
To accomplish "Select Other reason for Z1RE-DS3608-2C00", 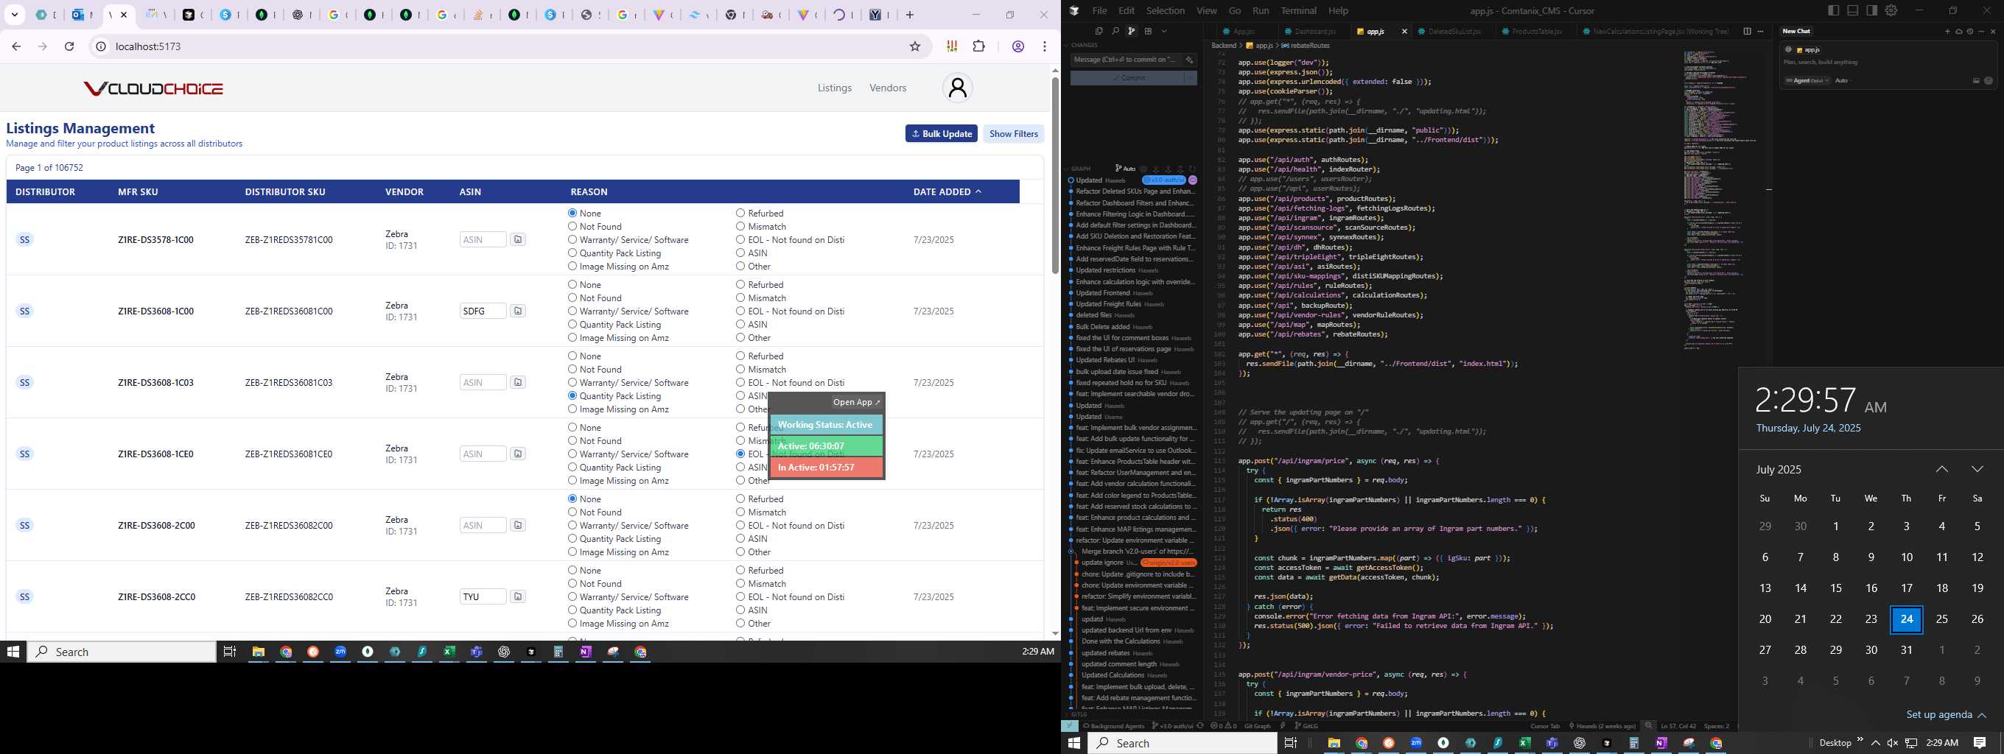I will [x=740, y=552].
